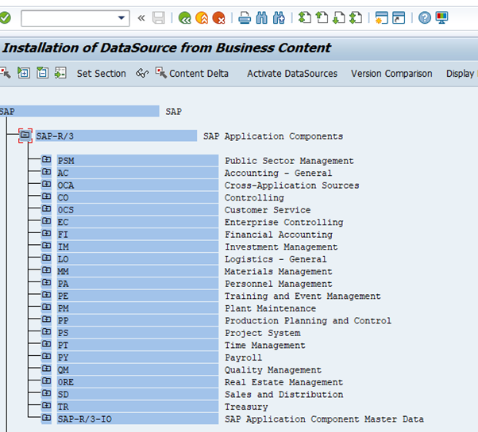Expand the PSM Public Sector Management node
Viewport: 478px width, 432px height.
pyautogui.click(x=46, y=159)
